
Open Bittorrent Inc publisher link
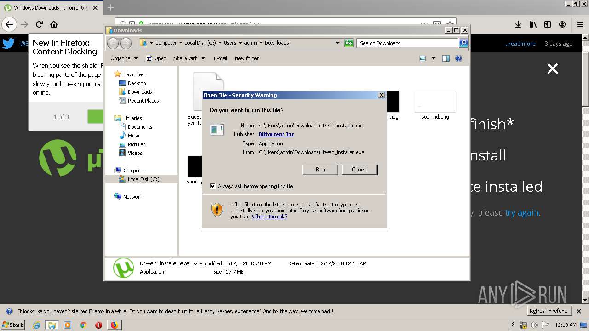(x=277, y=134)
